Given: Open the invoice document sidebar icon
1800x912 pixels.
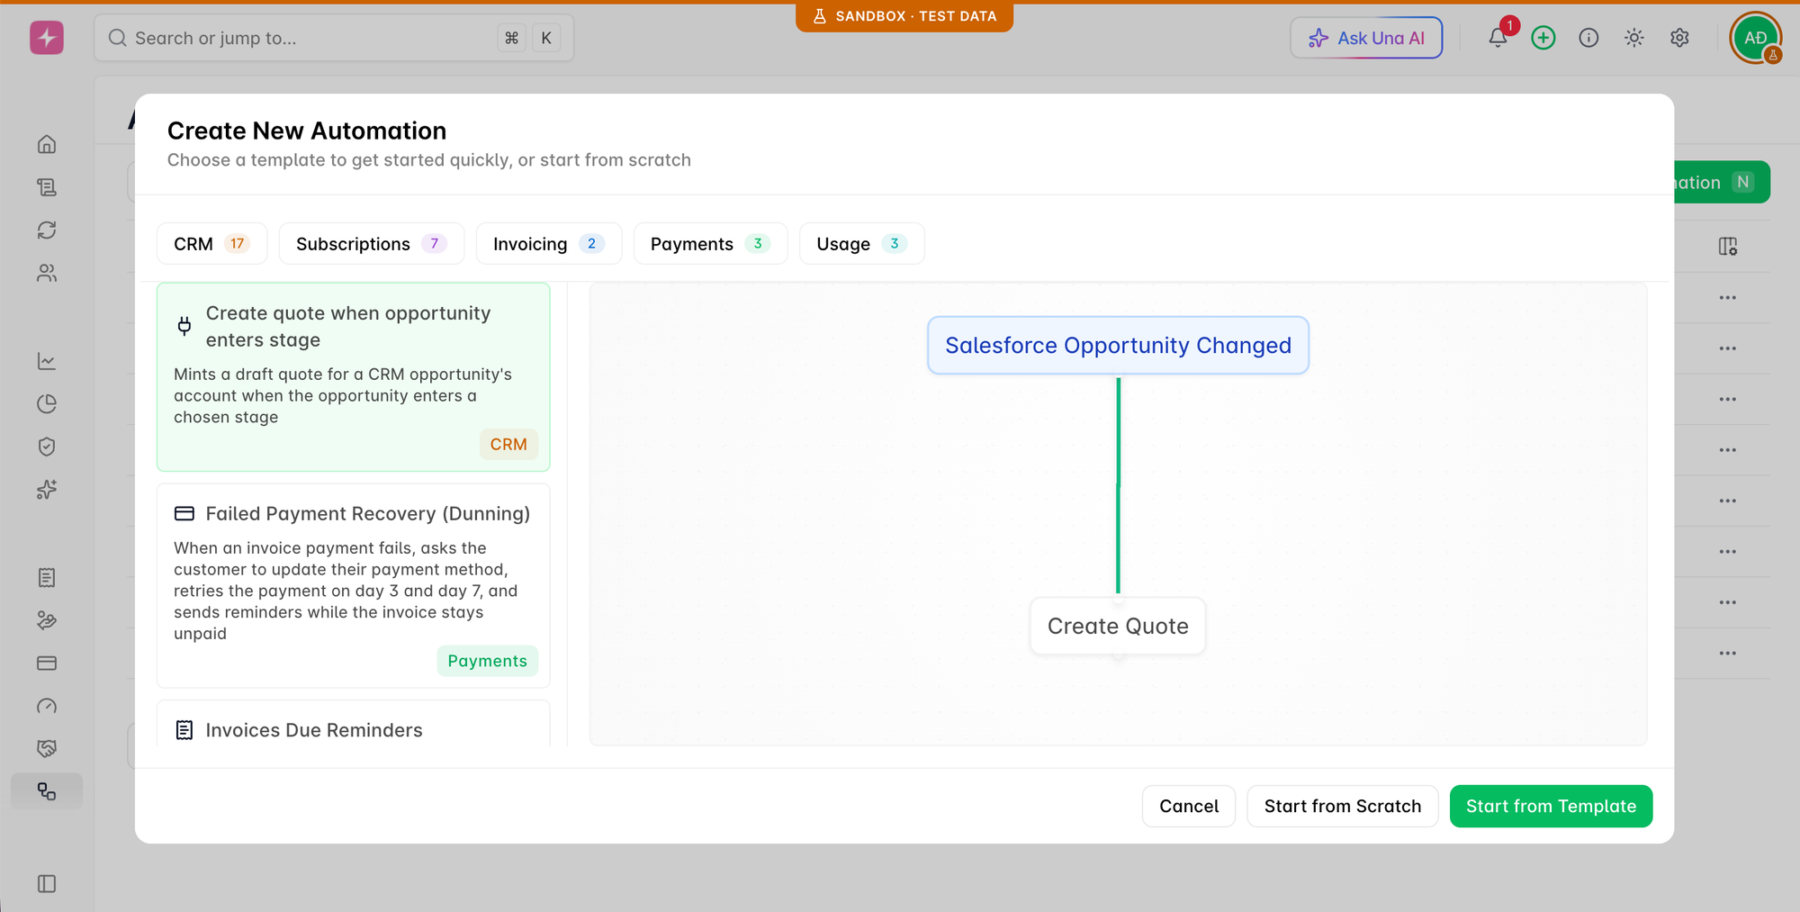Looking at the screenshot, I should [x=47, y=577].
